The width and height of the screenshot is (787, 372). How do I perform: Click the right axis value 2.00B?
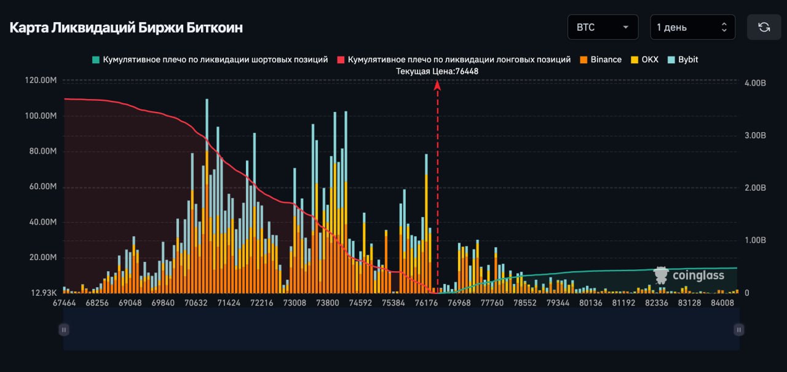[755, 188]
